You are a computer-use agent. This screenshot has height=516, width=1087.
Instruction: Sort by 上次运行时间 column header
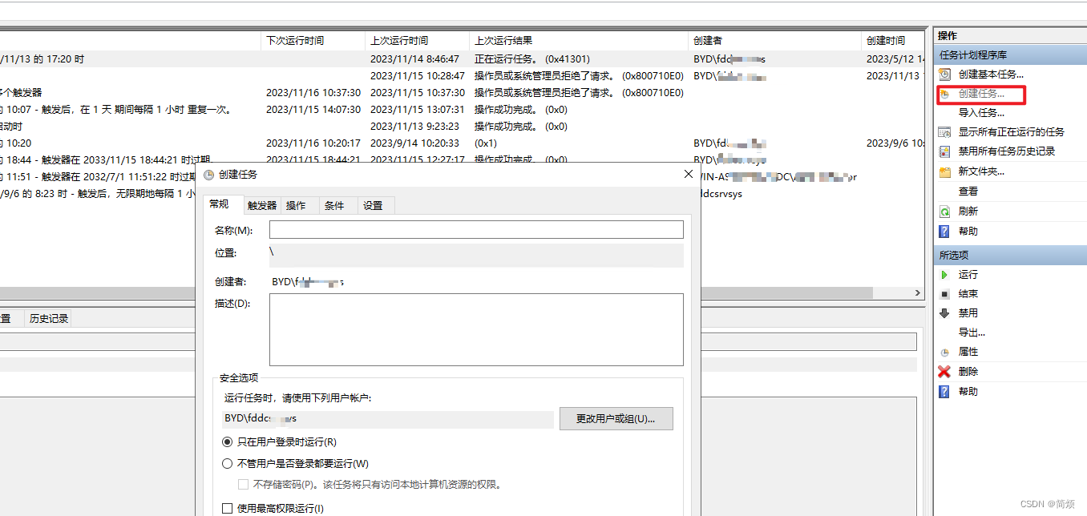(418, 40)
